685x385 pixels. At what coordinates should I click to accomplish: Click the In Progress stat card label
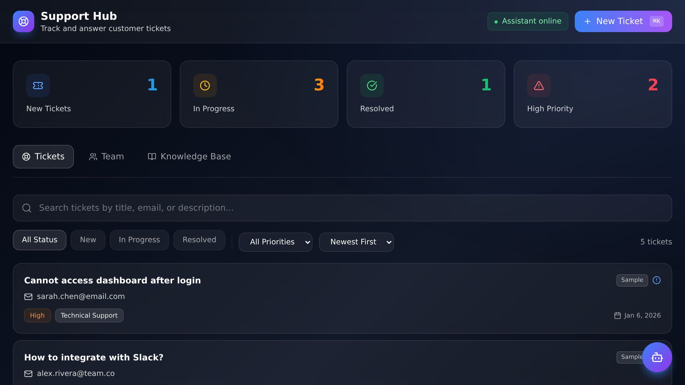coord(214,109)
